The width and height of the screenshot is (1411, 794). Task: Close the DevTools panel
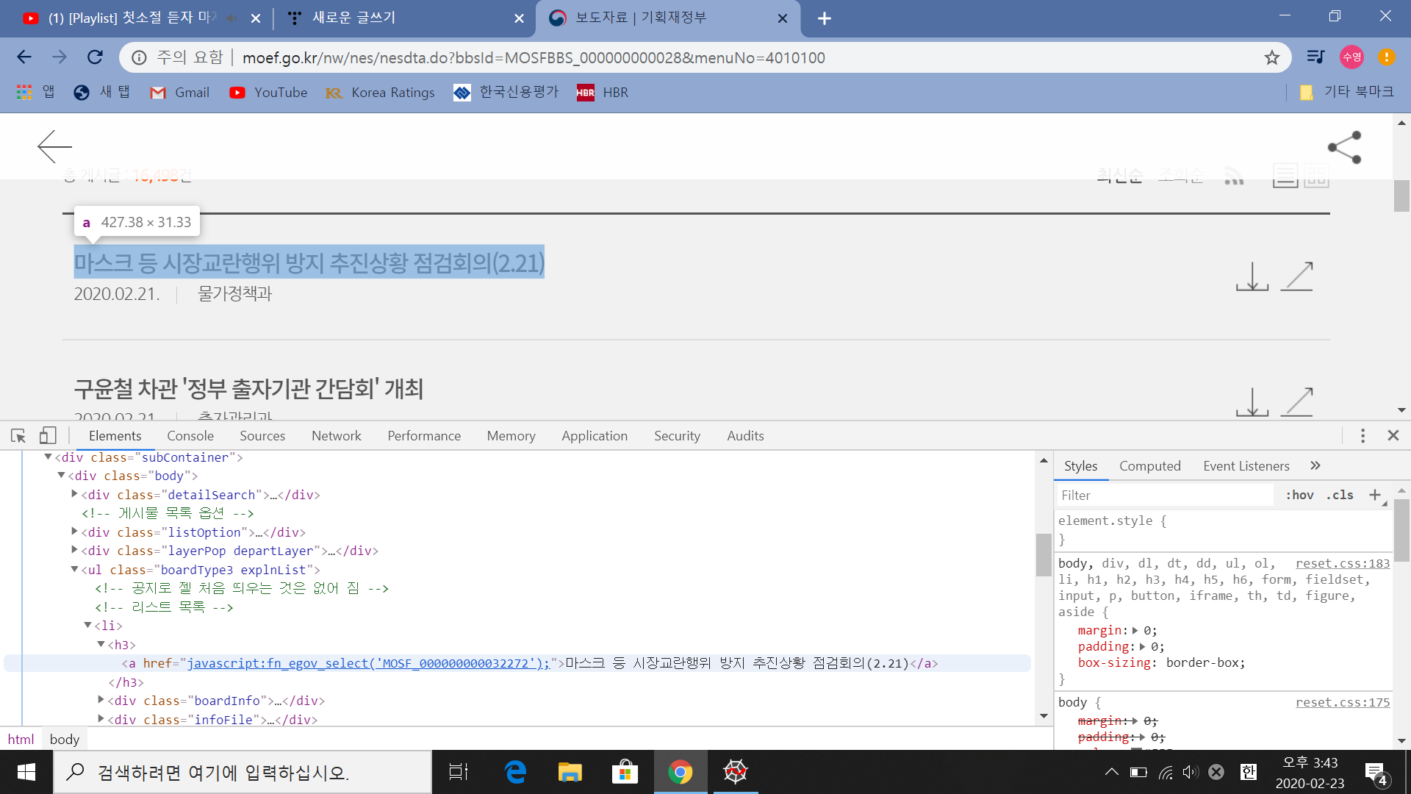[1393, 436]
